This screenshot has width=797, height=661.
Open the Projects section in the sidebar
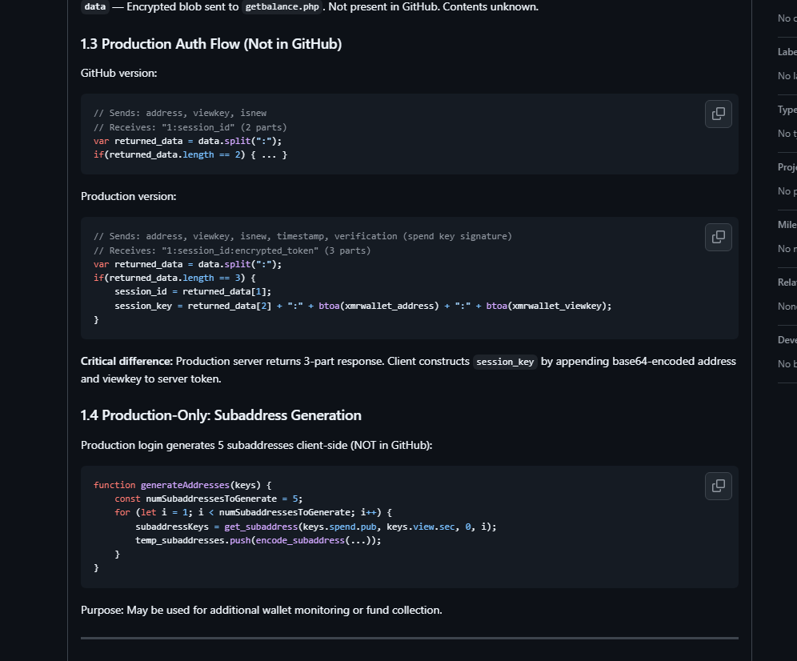[786, 166]
